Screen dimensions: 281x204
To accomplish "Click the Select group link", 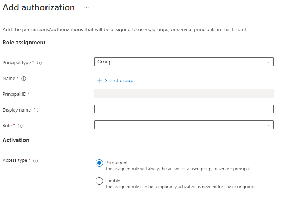I will click(x=119, y=81).
